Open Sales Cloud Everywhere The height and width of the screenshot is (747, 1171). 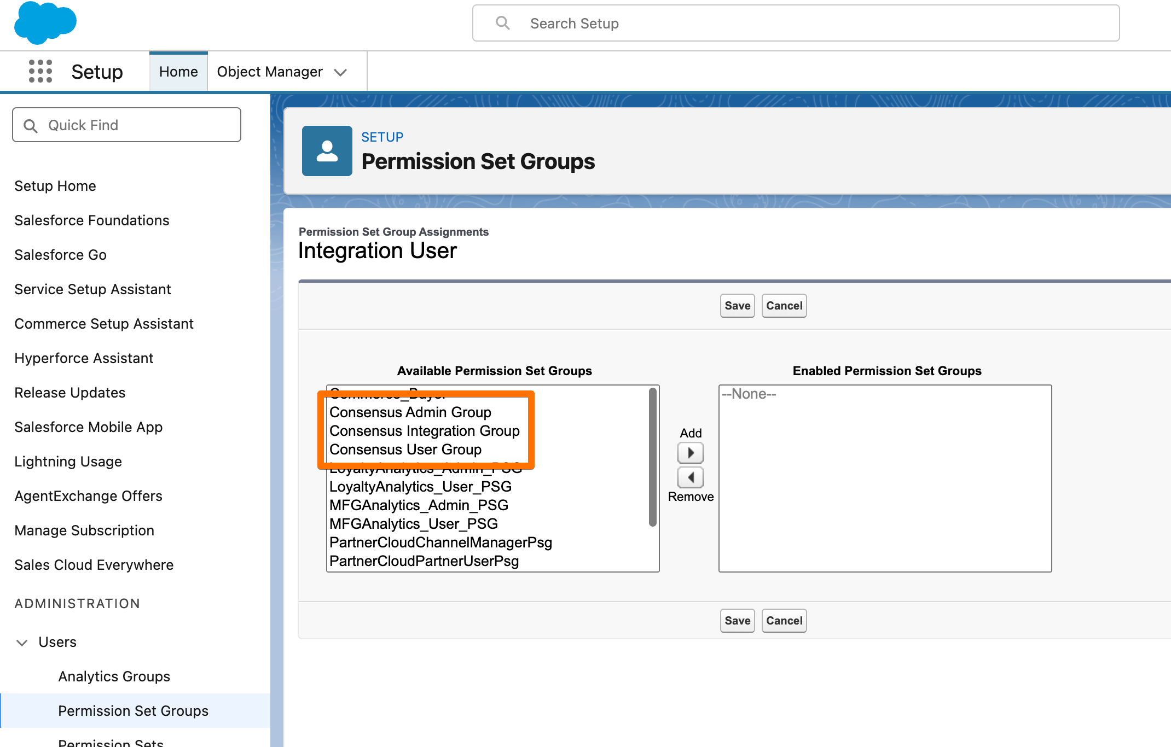[94, 565]
